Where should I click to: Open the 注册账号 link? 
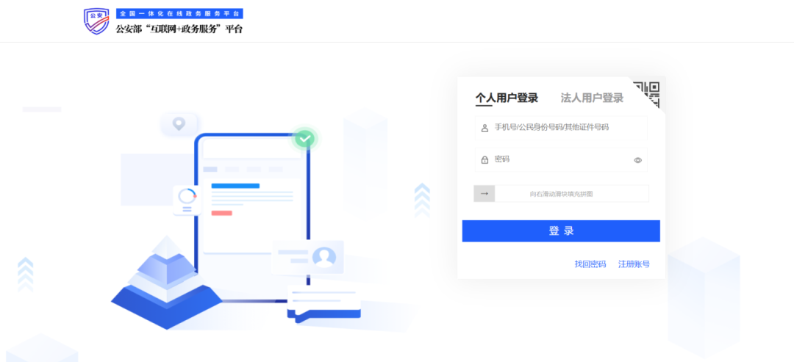click(634, 264)
